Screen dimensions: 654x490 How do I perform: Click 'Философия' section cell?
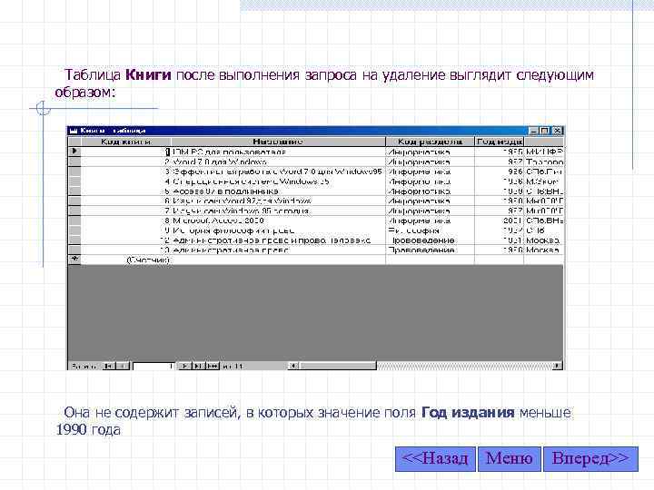tap(430, 230)
